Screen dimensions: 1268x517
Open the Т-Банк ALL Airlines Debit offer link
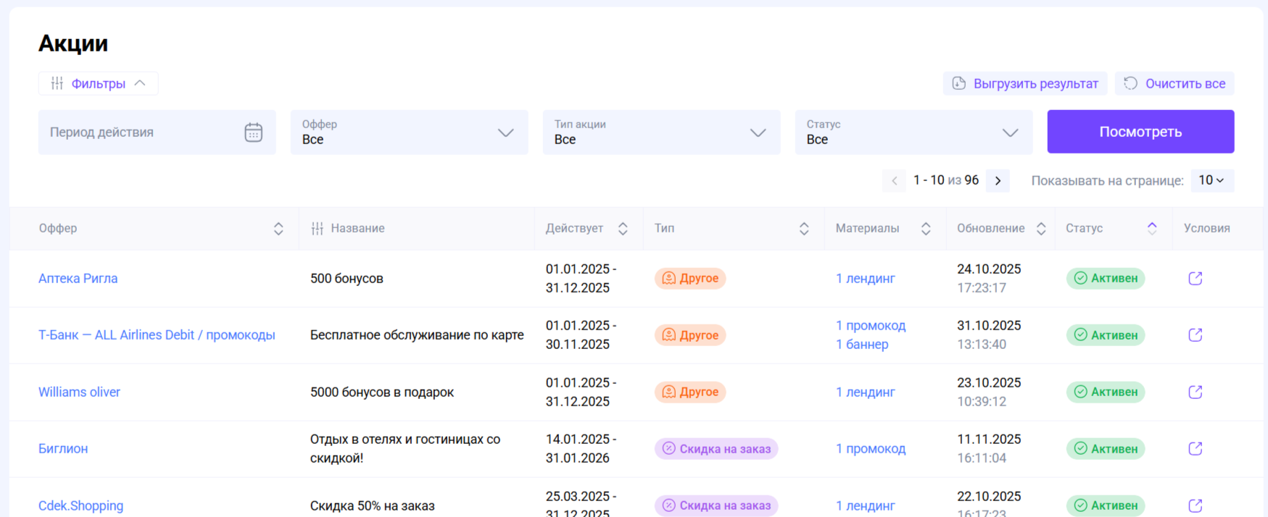(x=157, y=335)
